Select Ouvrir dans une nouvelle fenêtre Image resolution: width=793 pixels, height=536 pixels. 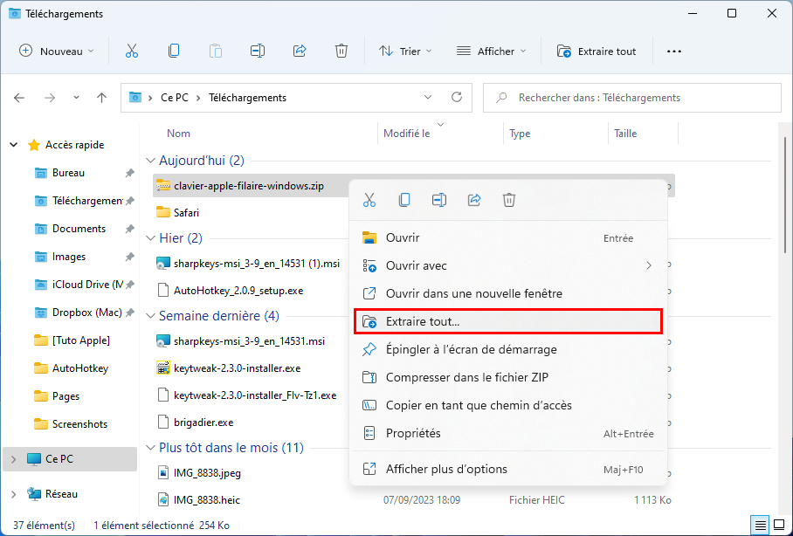(x=508, y=293)
